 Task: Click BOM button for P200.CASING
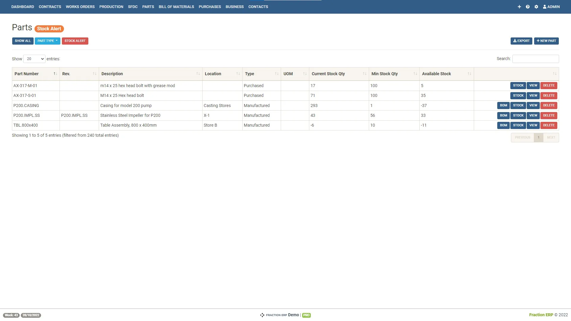(503, 106)
